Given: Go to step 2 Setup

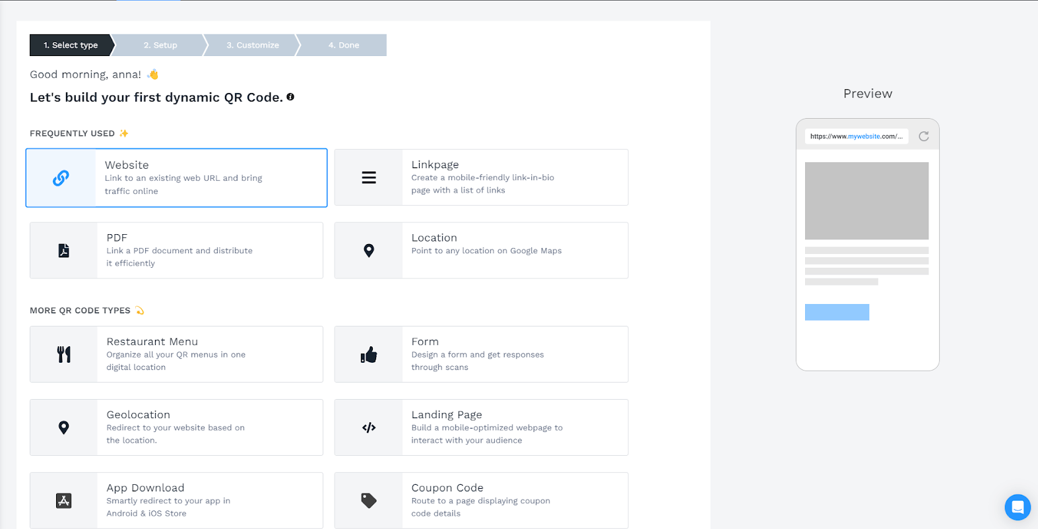Looking at the screenshot, I should click(x=160, y=45).
